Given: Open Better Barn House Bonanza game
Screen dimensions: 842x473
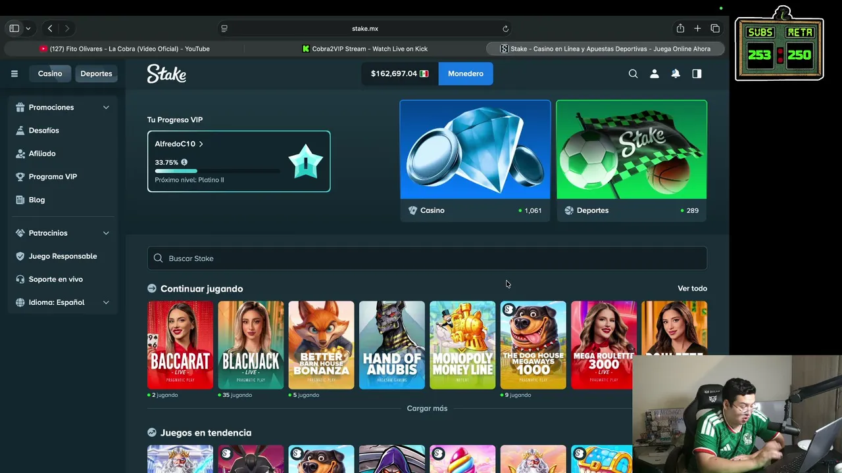Looking at the screenshot, I should [321, 345].
